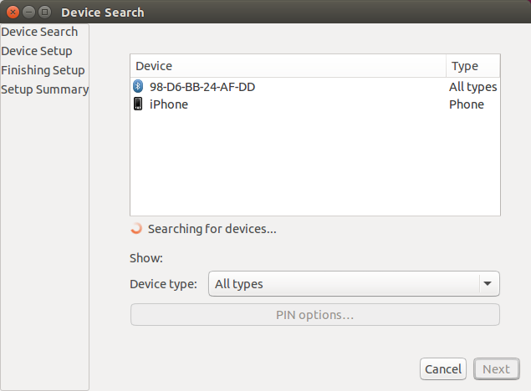
Task: Click the Bluetooth icon beside 98-D6-BB-24-AF-DD
Action: pyautogui.click(x=138, y=86)
